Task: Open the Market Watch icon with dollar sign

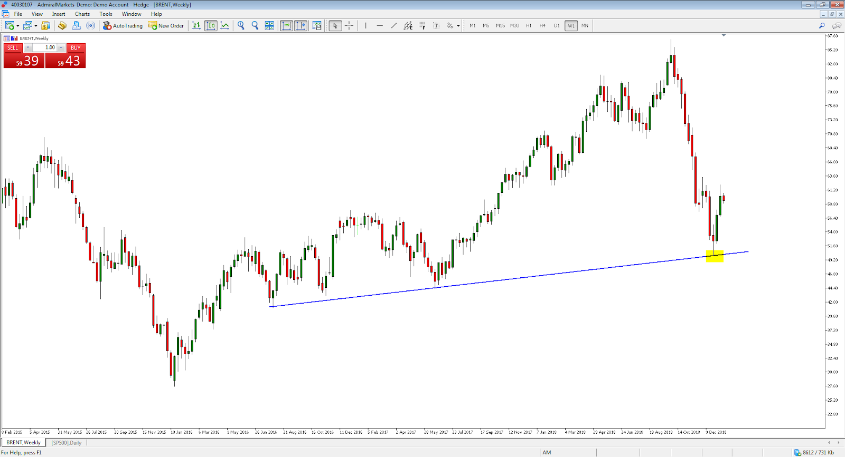Action: (46, 25)
